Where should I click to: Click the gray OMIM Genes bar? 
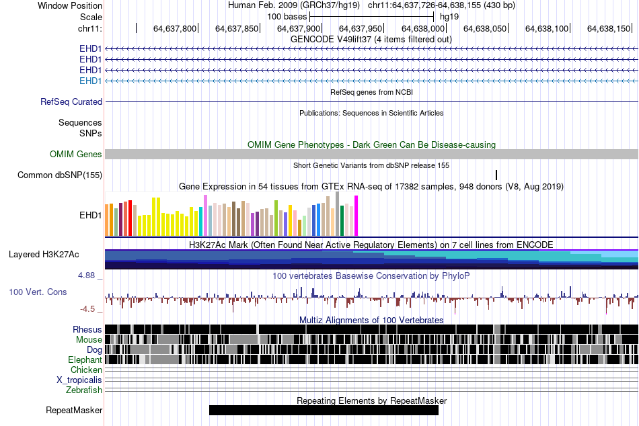tap(372, 154)
